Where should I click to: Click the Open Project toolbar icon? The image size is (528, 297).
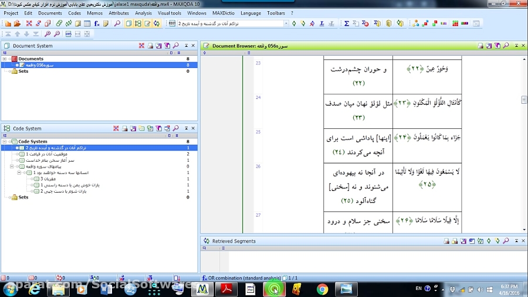(17, 23)
